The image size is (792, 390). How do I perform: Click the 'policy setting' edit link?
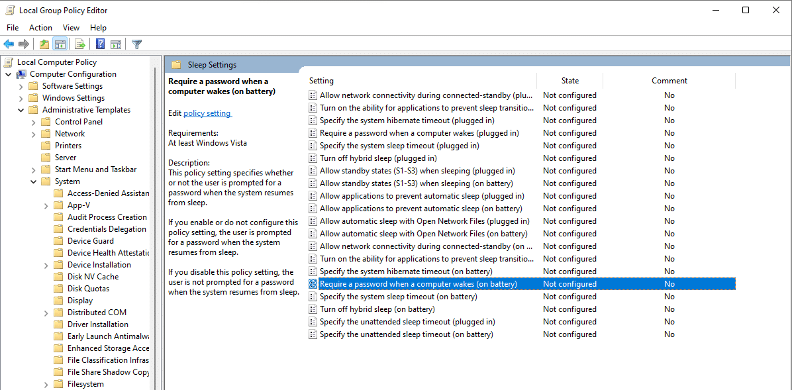207,113
